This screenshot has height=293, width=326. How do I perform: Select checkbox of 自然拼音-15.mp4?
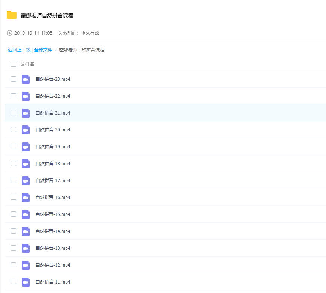click(14, 214)
